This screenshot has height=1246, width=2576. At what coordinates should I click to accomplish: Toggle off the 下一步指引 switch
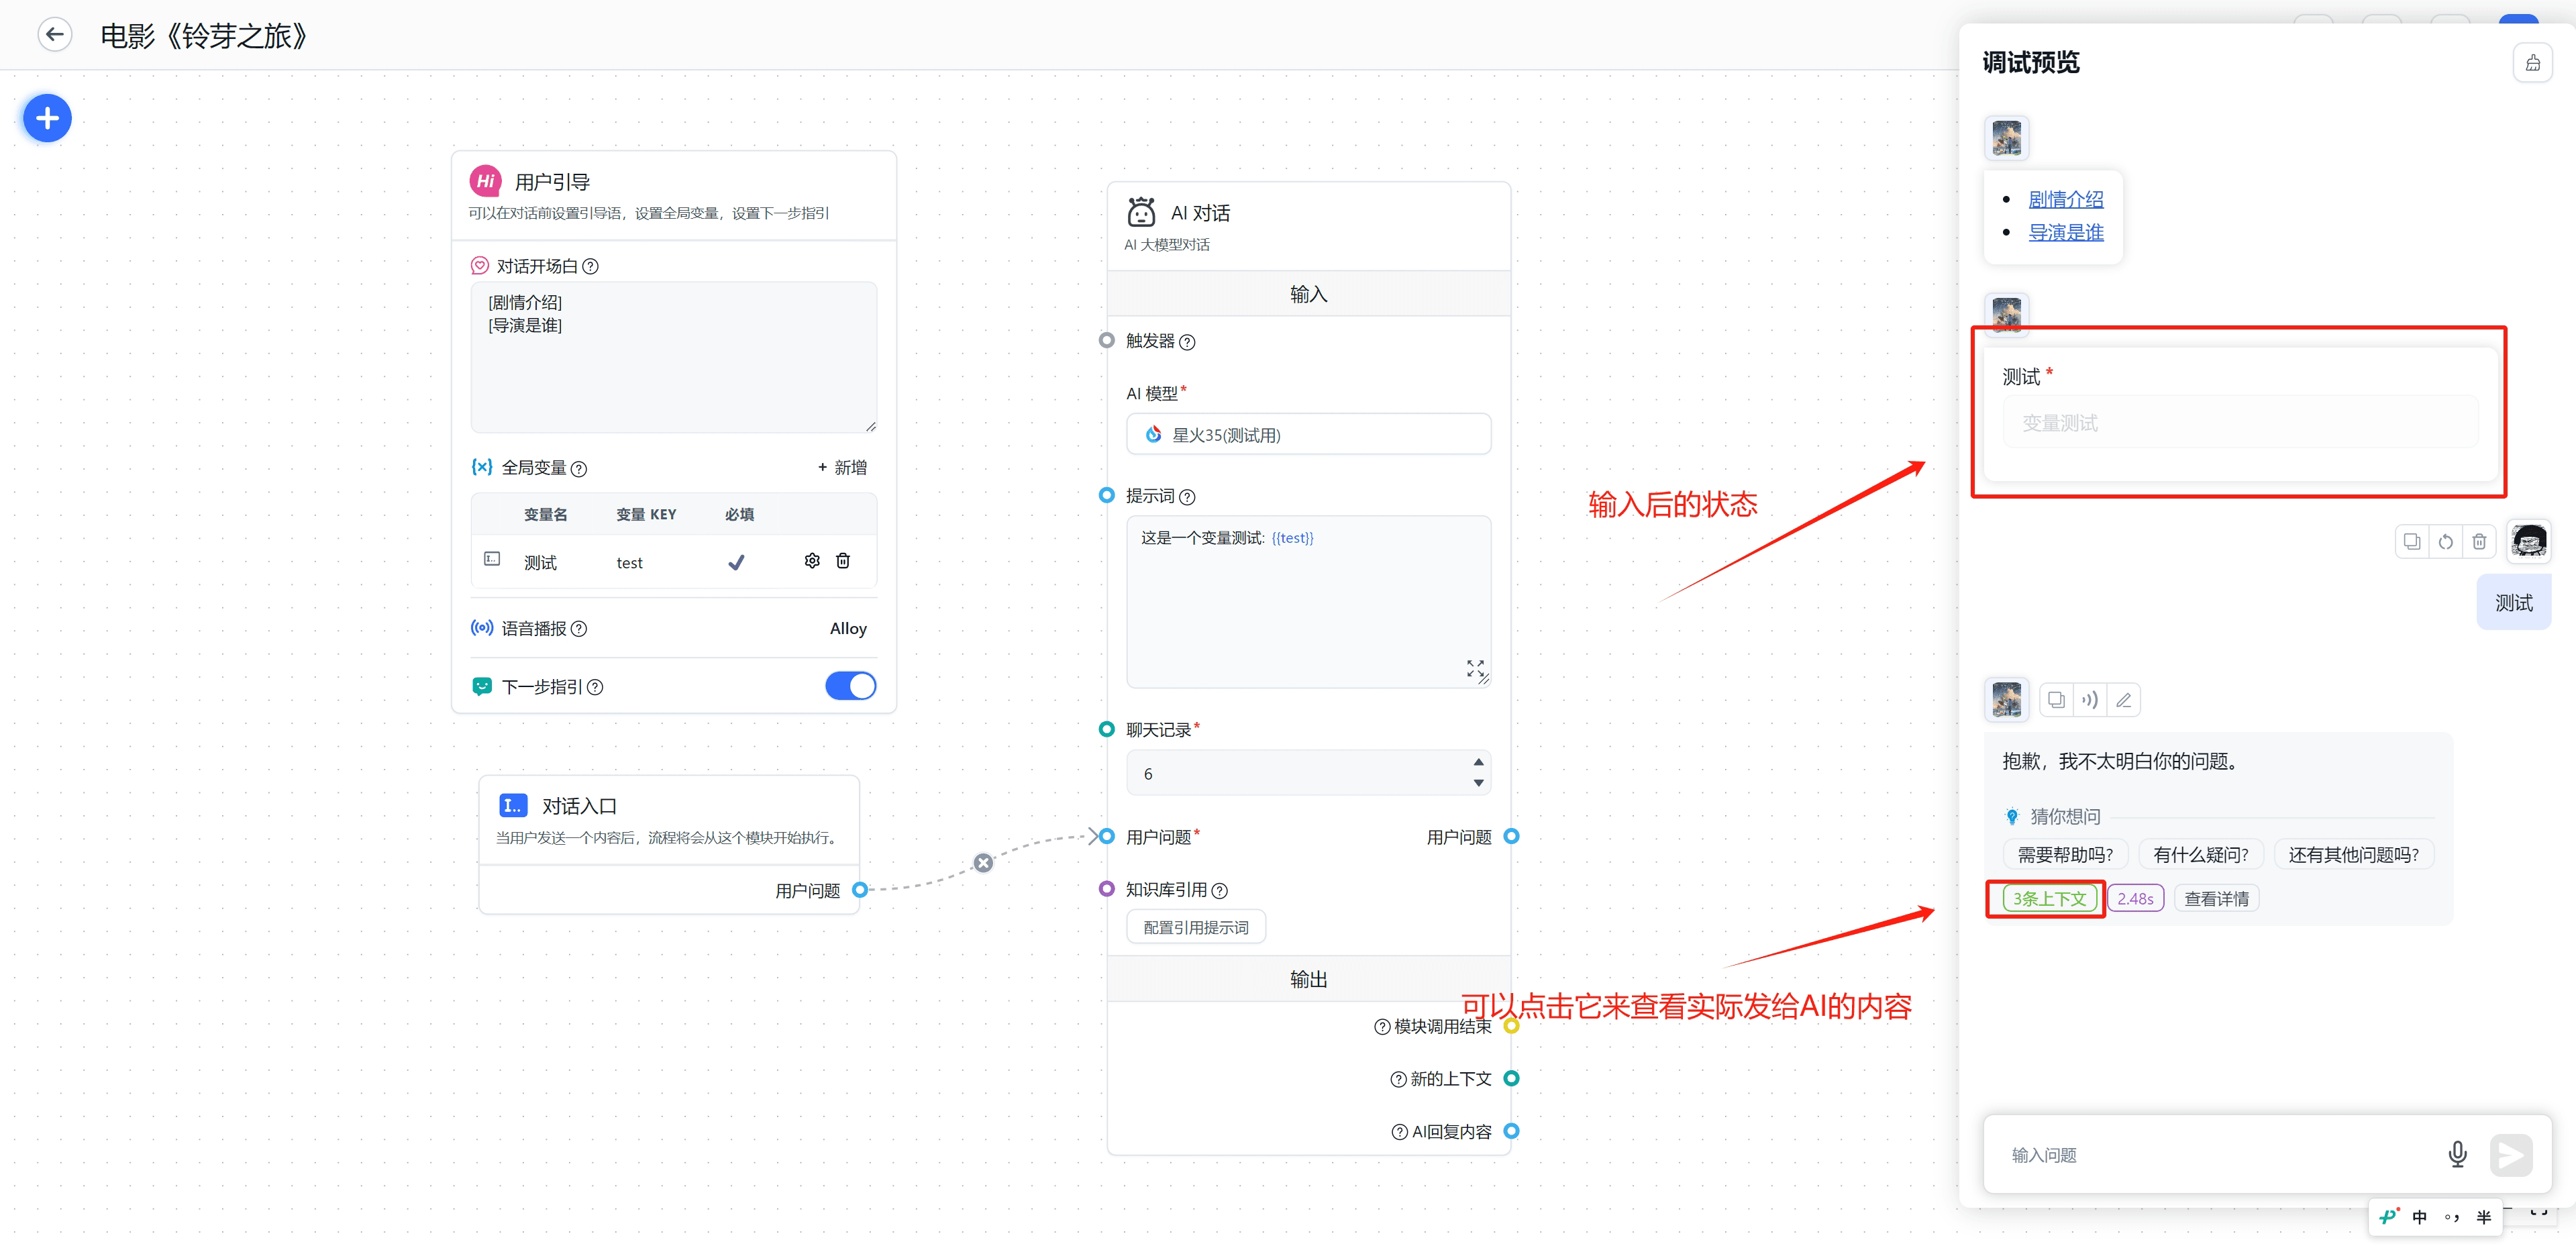[x=850, y=686]
